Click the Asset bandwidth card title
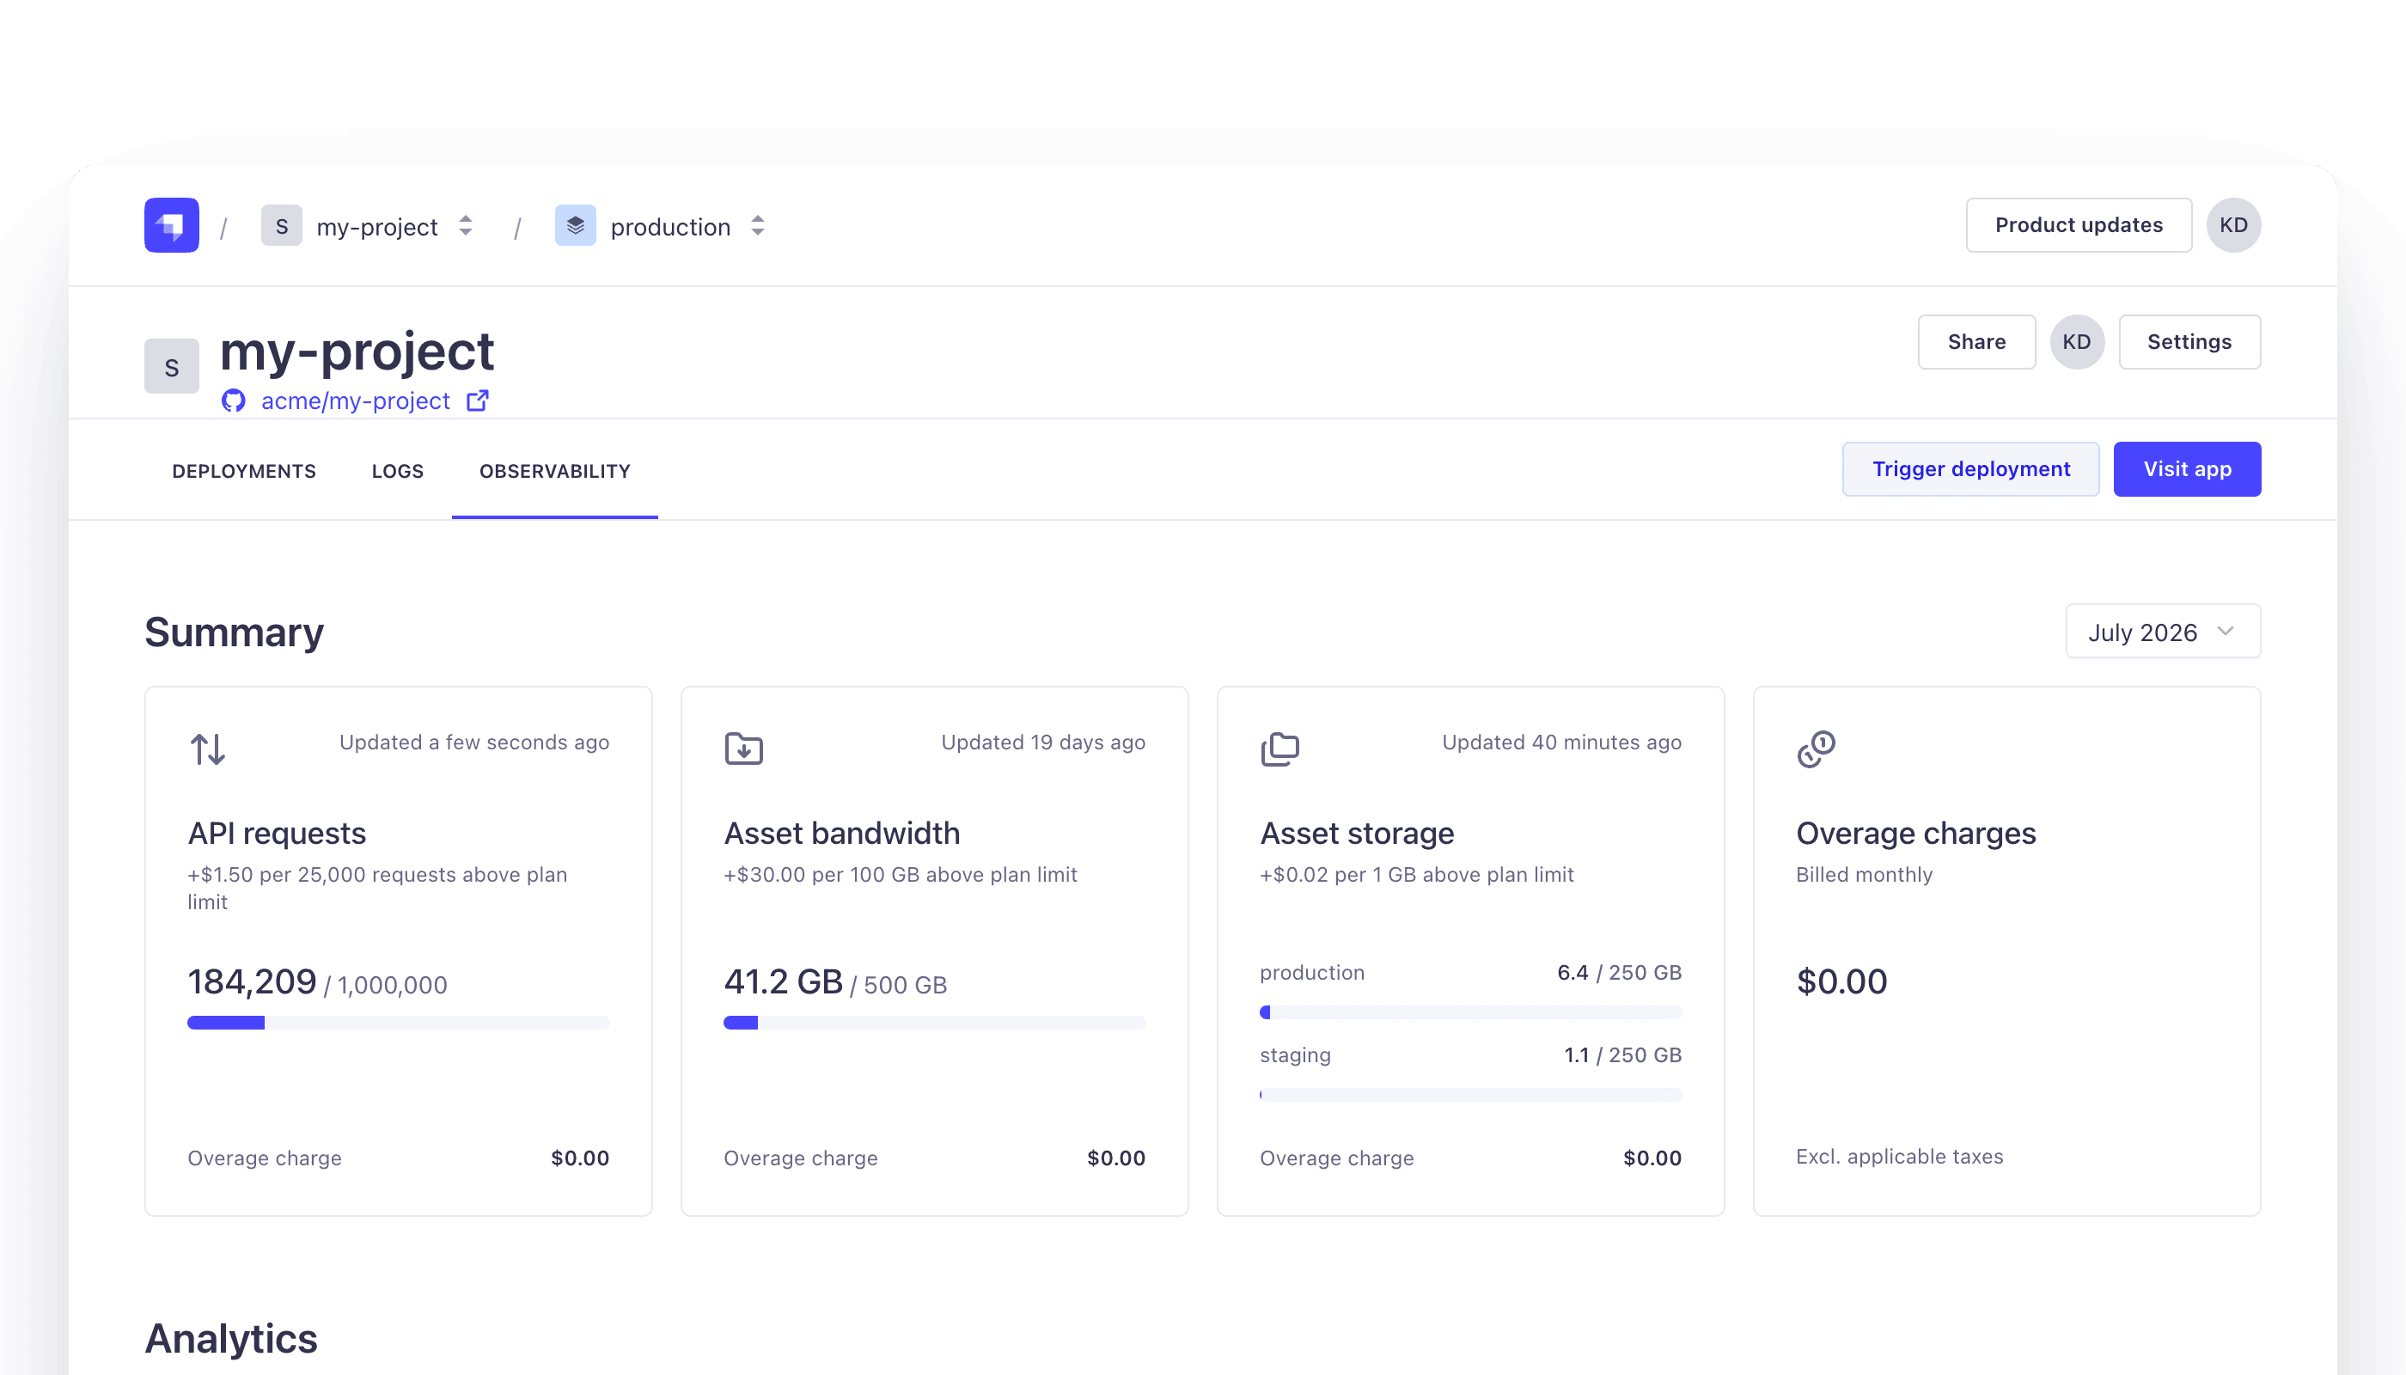Image resolution: width=2406 pixels, height=1375 pixels. [841, 833]
